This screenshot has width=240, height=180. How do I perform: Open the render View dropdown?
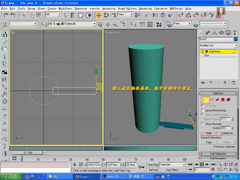182,23
